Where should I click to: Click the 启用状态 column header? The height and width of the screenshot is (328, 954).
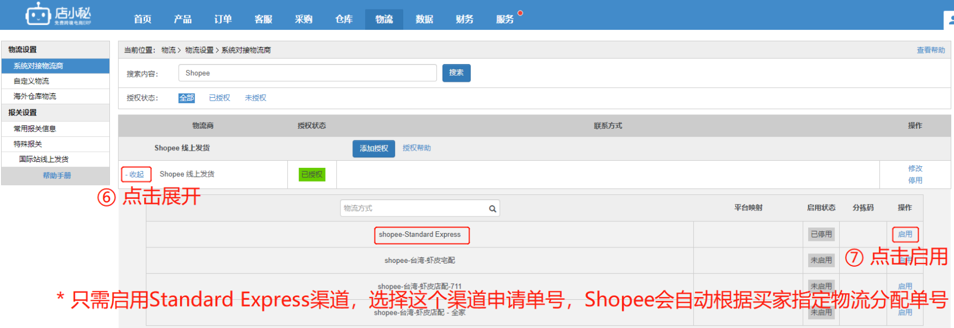point(821,208)
